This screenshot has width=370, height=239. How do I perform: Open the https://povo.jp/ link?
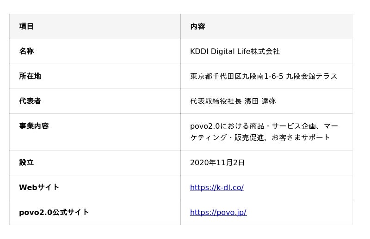pyautogui.click(x=218, y=212)
